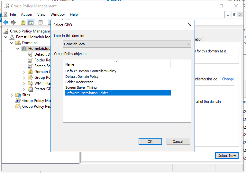Click the Group Policy Modeling icon
The width and height of the screenshot is (246, 173).
(x=18, y=101)
